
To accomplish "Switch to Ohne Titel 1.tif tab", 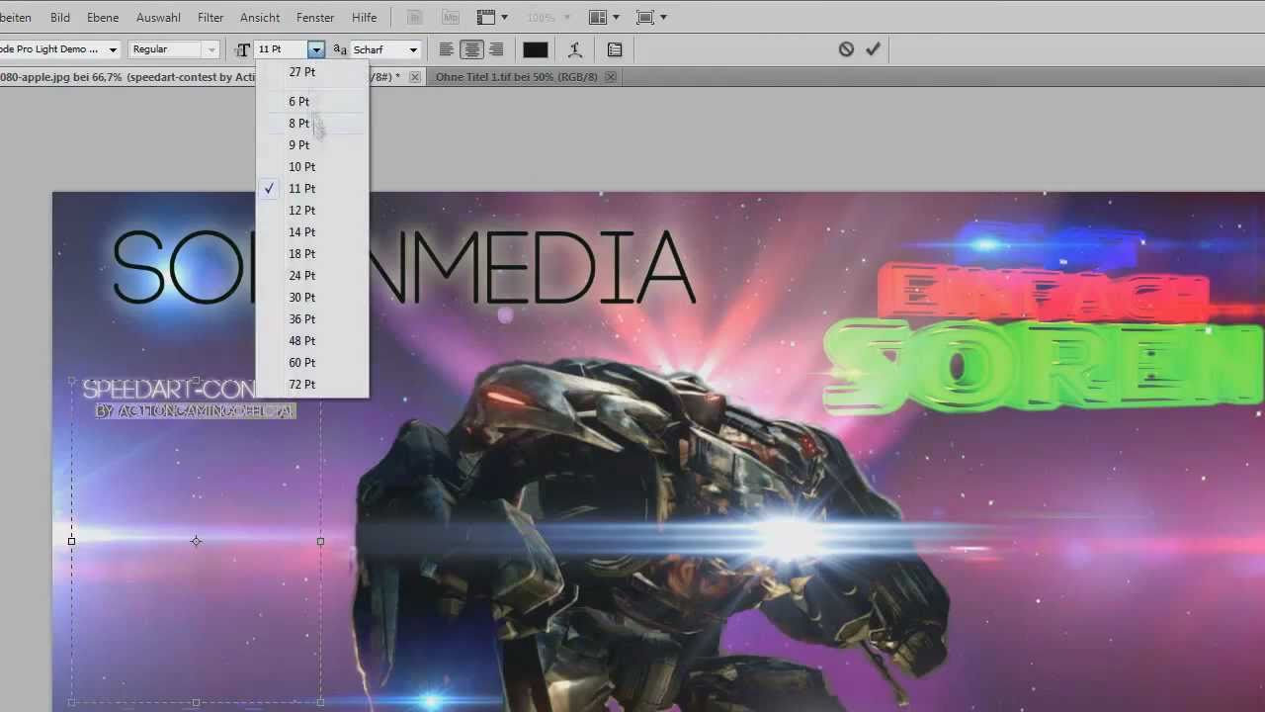I will 516,77.
